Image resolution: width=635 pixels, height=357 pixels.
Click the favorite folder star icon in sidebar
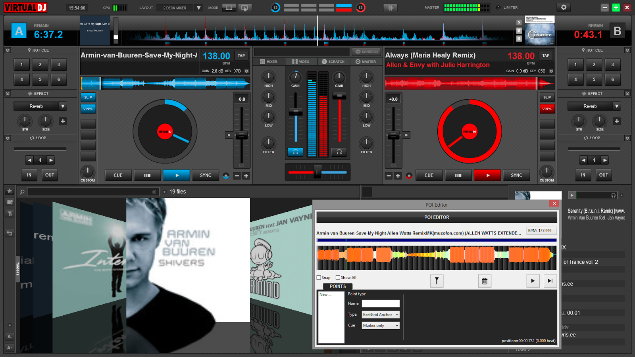[9, 191]
